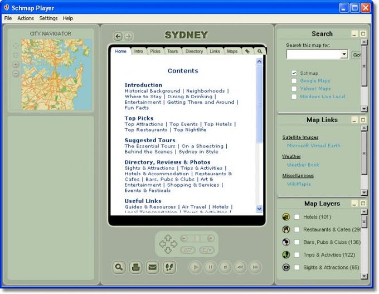Open the WikiMapia link
Screen dimensions: 379x294
coord(299,184)
